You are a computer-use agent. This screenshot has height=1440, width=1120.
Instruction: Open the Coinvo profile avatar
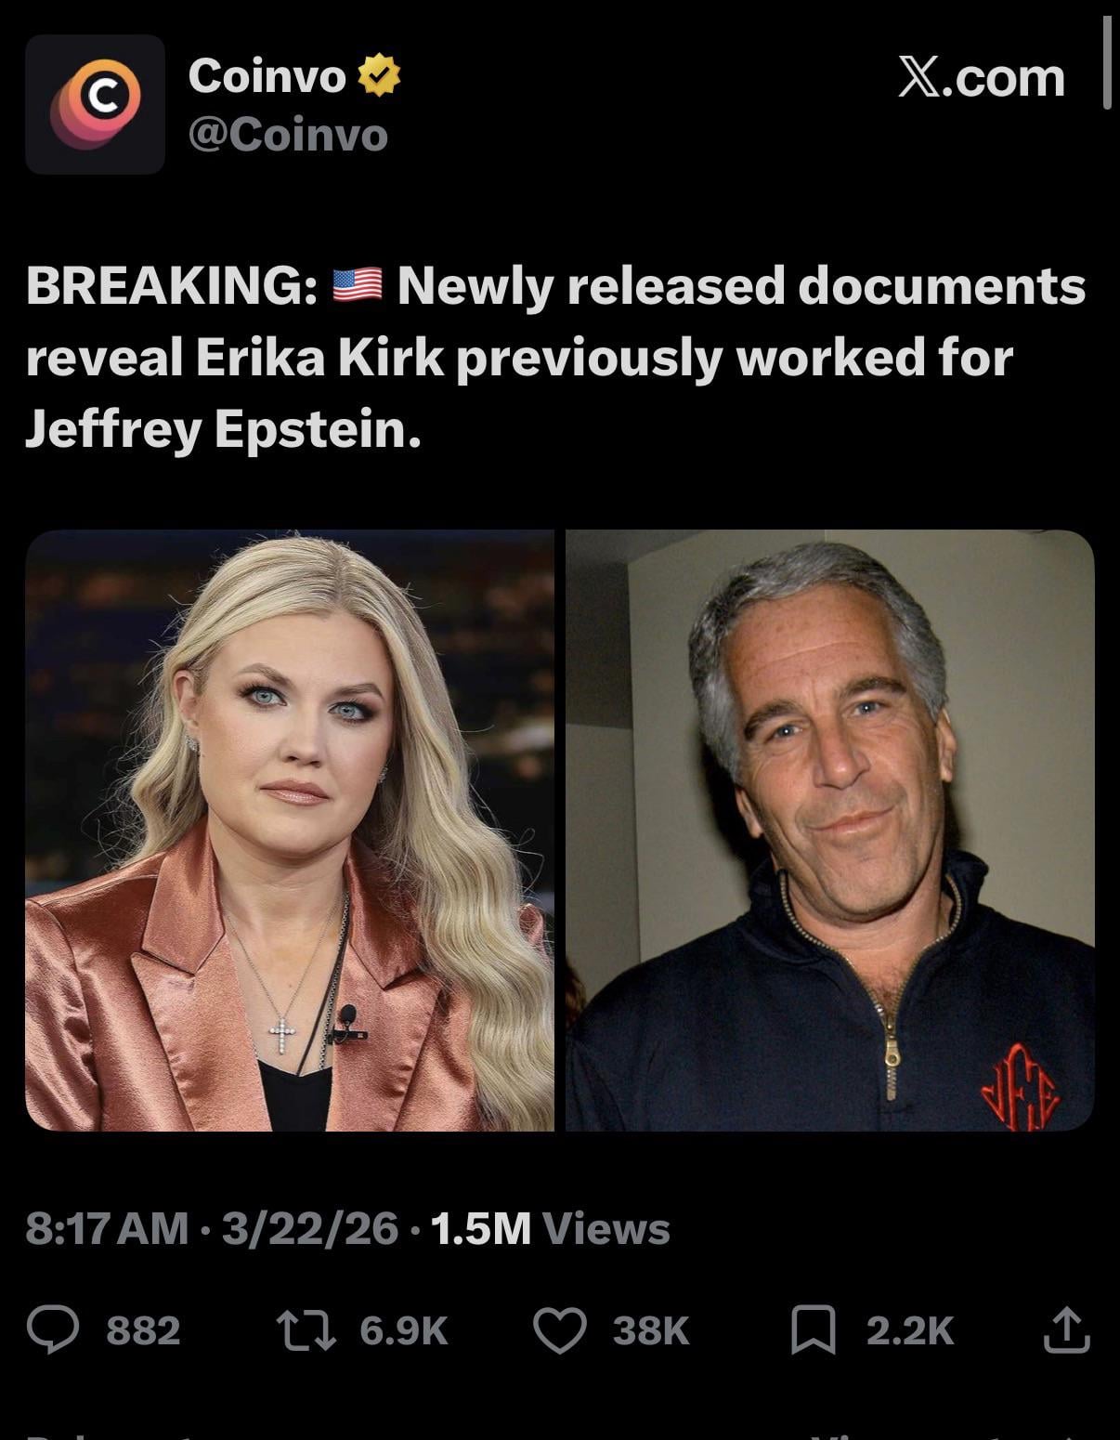click(95, 104)
